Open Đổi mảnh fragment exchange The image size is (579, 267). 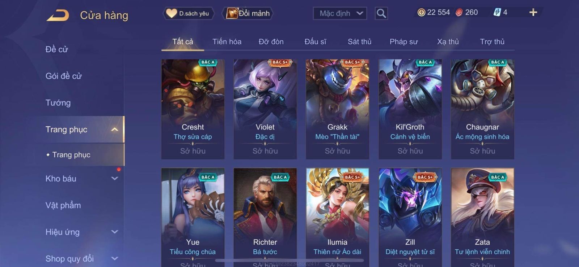coord(248,13)
